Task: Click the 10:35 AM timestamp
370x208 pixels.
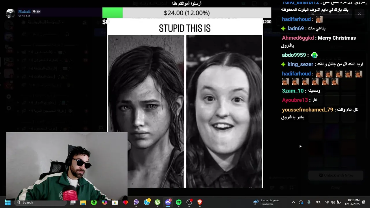Action: click(24, 16)
